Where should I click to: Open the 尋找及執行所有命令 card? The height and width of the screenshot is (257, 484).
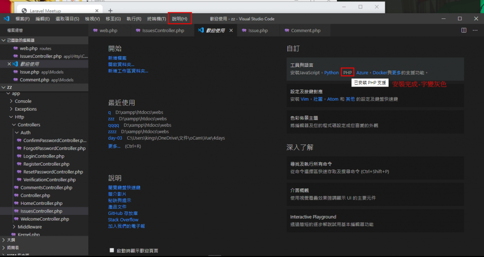[x=375, y=168]
